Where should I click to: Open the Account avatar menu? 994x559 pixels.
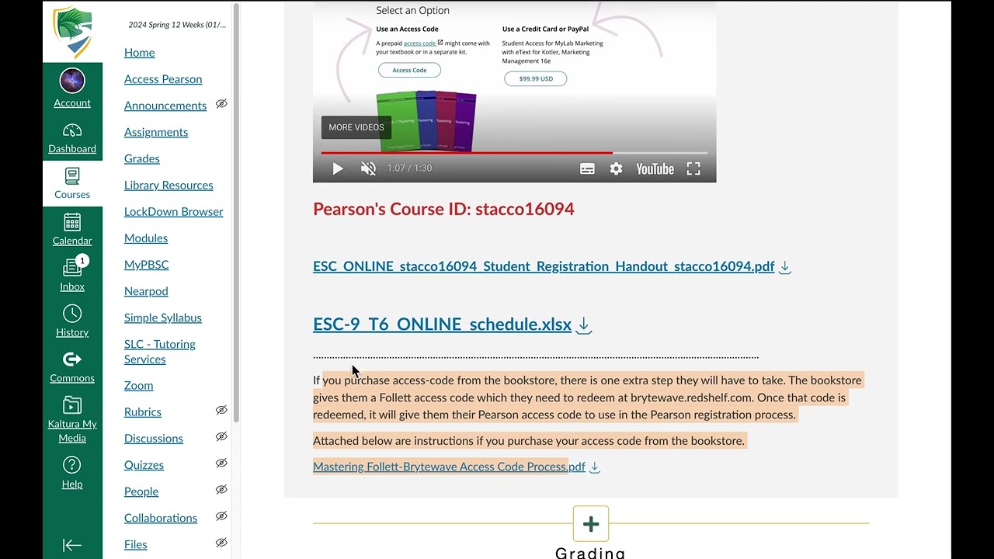pyautogui.click(x=72, y=81)
